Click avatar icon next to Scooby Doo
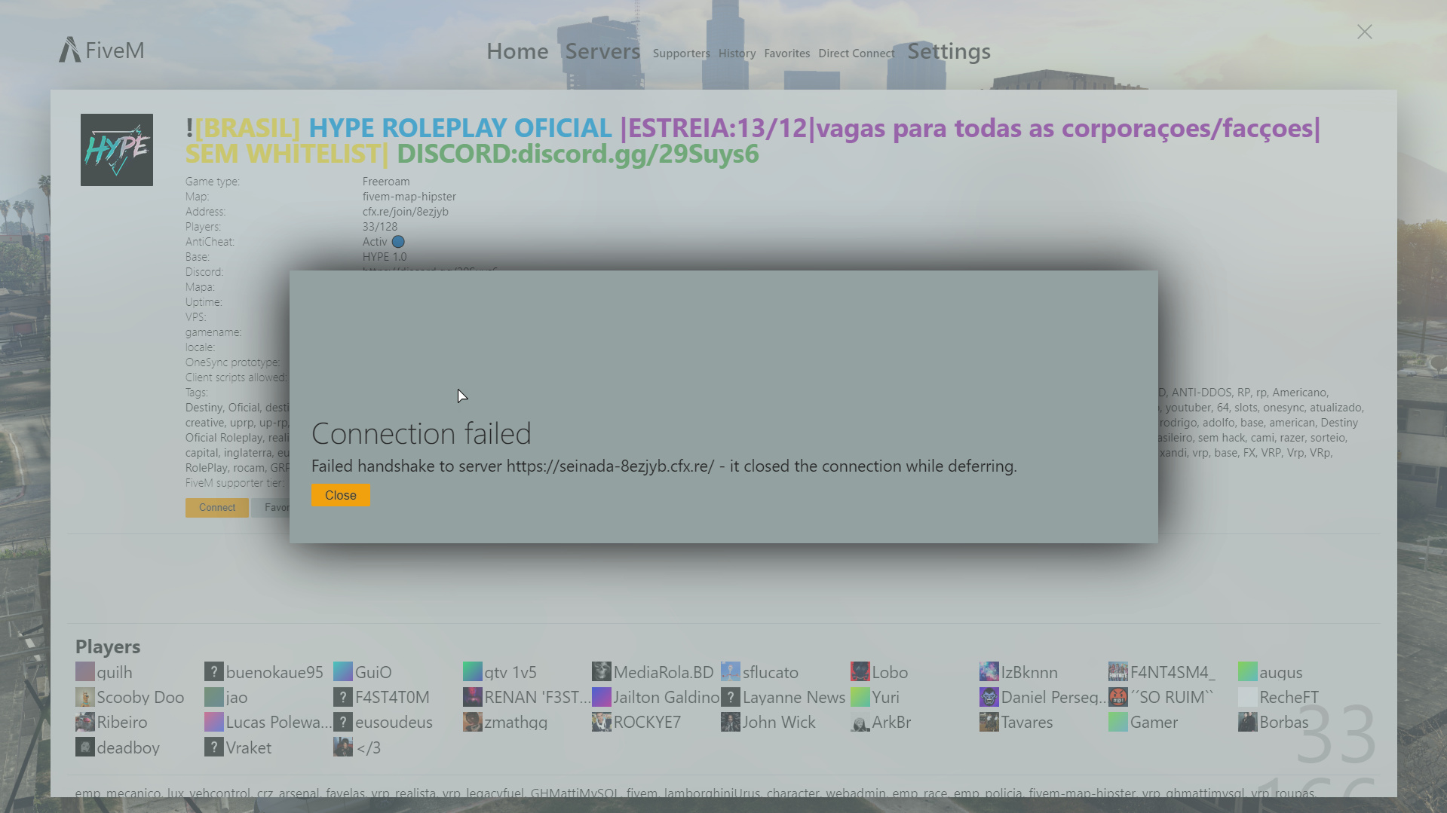Screen dimensions: 1447x813 tap(85, 697)
